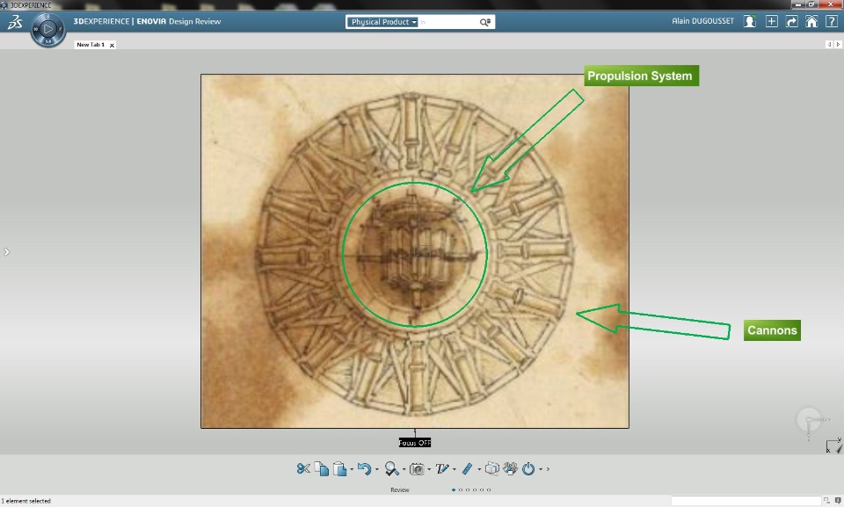The height and width of the screenshot is (507, 844).
Task: Open Help with the question mark icon
Action: [x=832, y=21]
